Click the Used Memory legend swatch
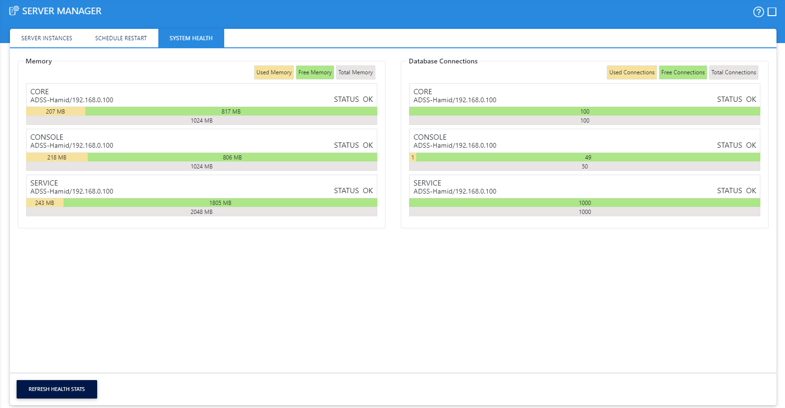The image size is (785, 408). point(274,72)
